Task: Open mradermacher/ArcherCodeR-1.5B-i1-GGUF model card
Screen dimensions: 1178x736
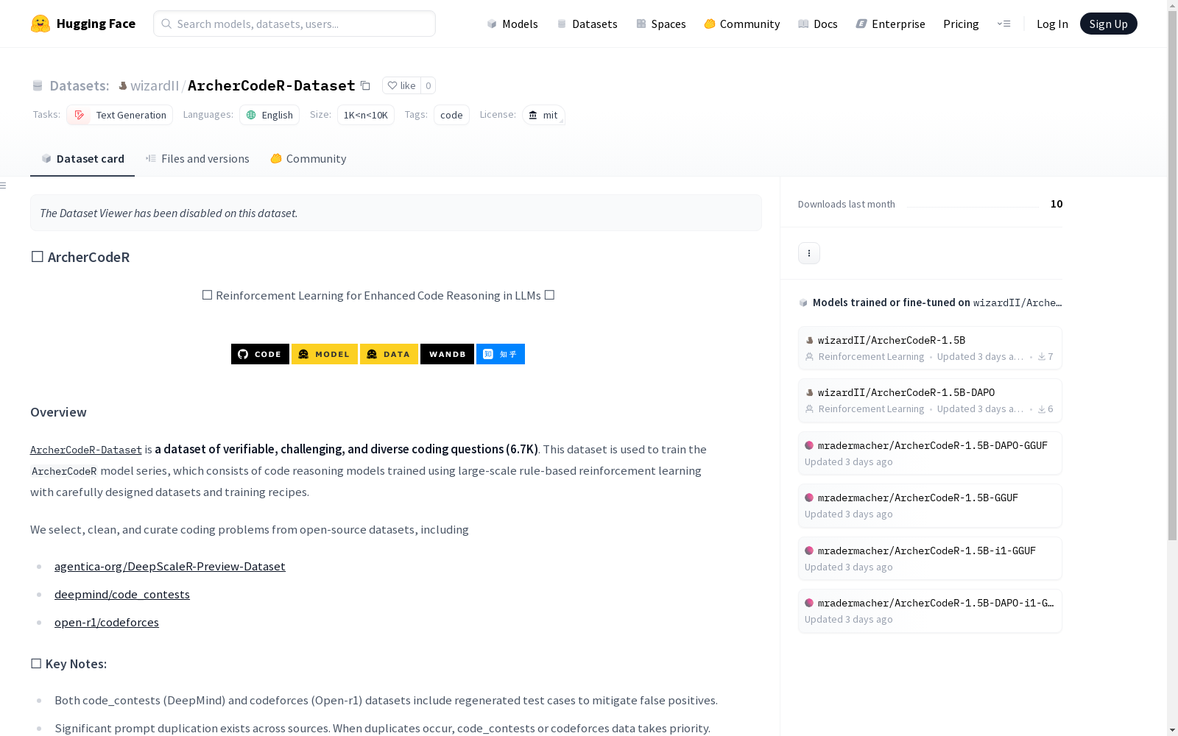Action: (930, 559)
